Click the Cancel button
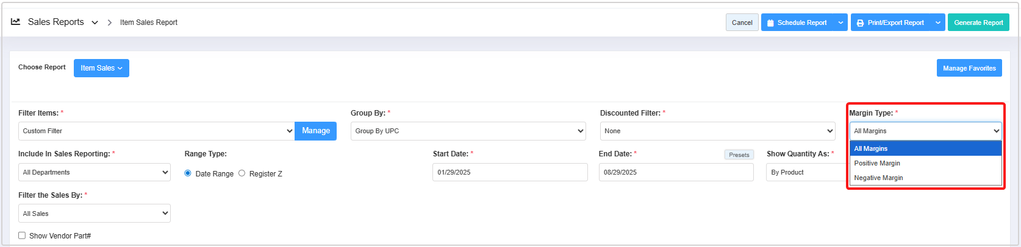 [742, 23]
